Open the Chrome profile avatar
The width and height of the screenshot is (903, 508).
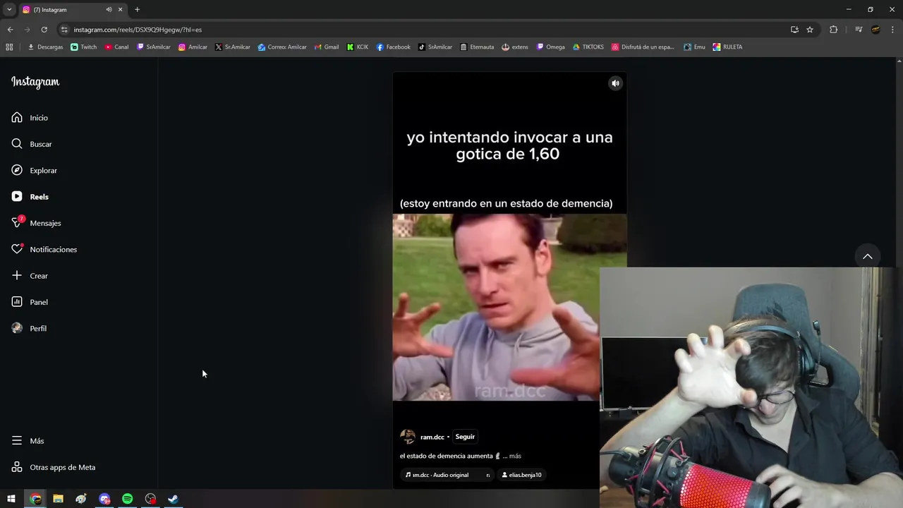click(875, 30)
